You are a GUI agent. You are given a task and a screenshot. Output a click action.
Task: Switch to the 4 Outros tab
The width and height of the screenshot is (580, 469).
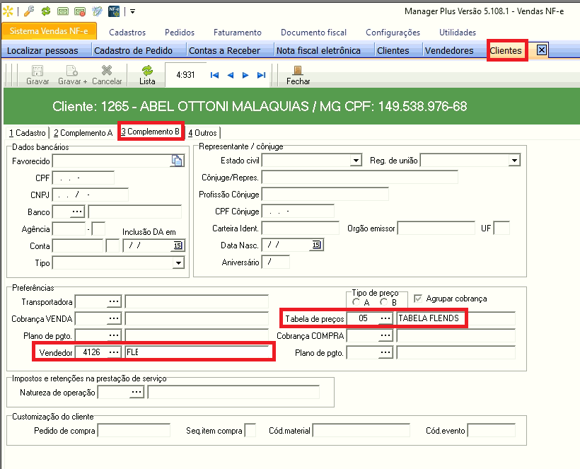point(203,133)
